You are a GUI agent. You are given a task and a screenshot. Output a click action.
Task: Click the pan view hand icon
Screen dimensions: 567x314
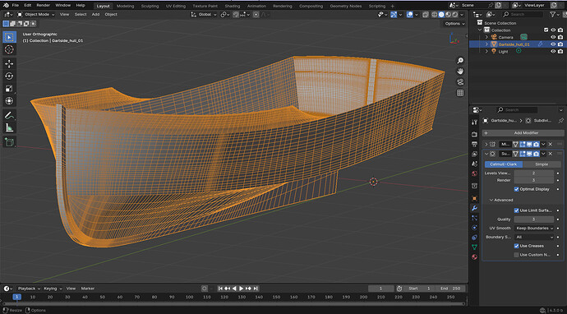tap(460, 71)
